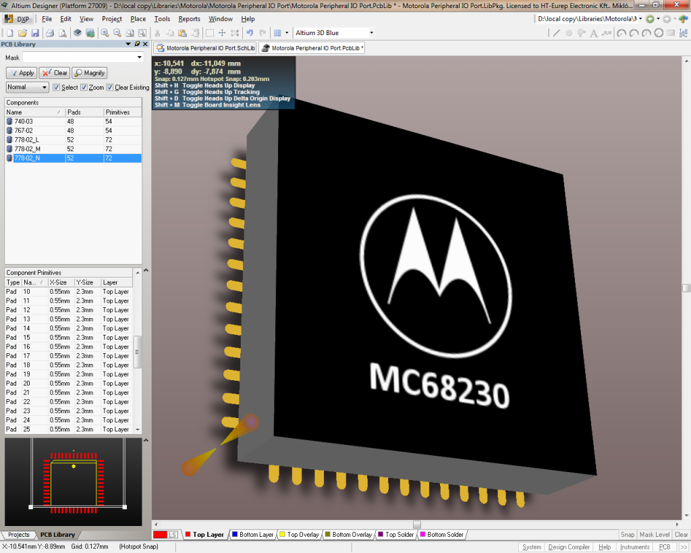
Task: Switch to the Projects panel tab
Action: [18, 535]
